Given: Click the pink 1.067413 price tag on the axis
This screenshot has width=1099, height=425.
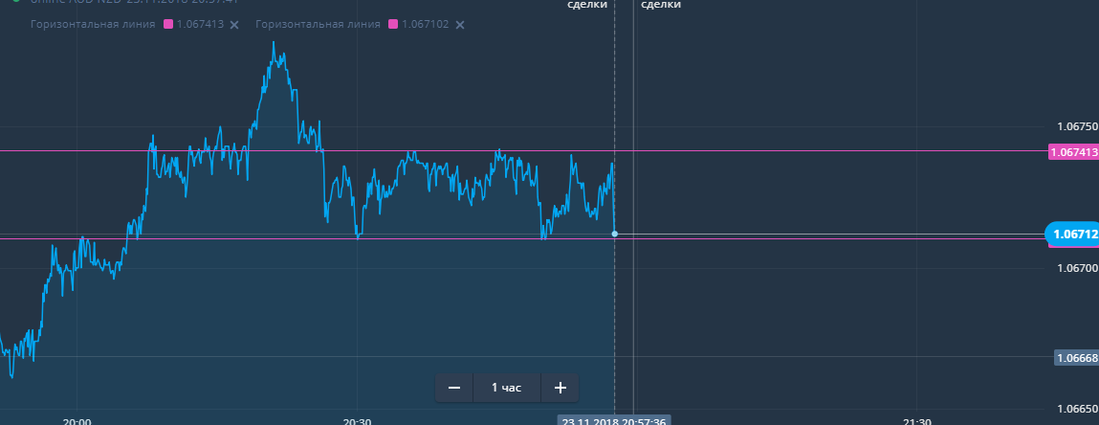Looking at the screenshot, I should (x=1073, y=151).
